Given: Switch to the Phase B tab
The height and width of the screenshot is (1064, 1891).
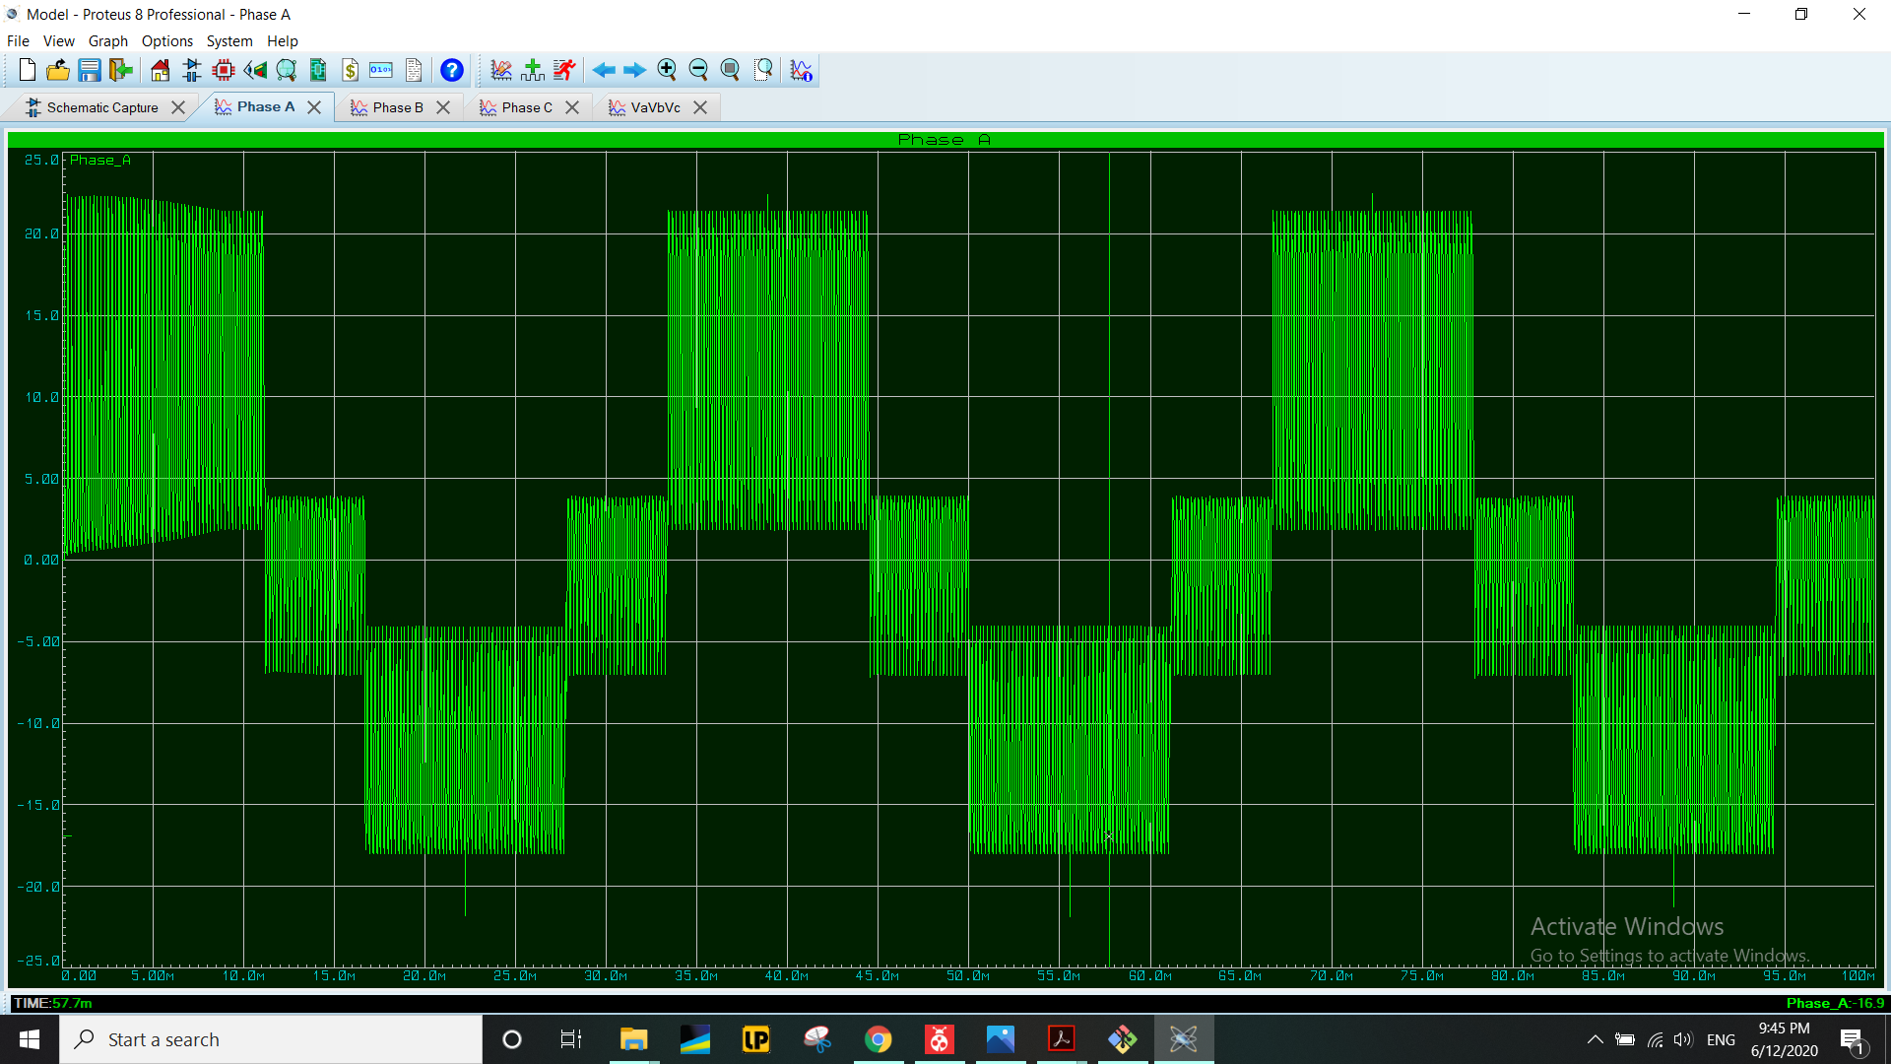Looking at the screenshot, I should 397,107.
